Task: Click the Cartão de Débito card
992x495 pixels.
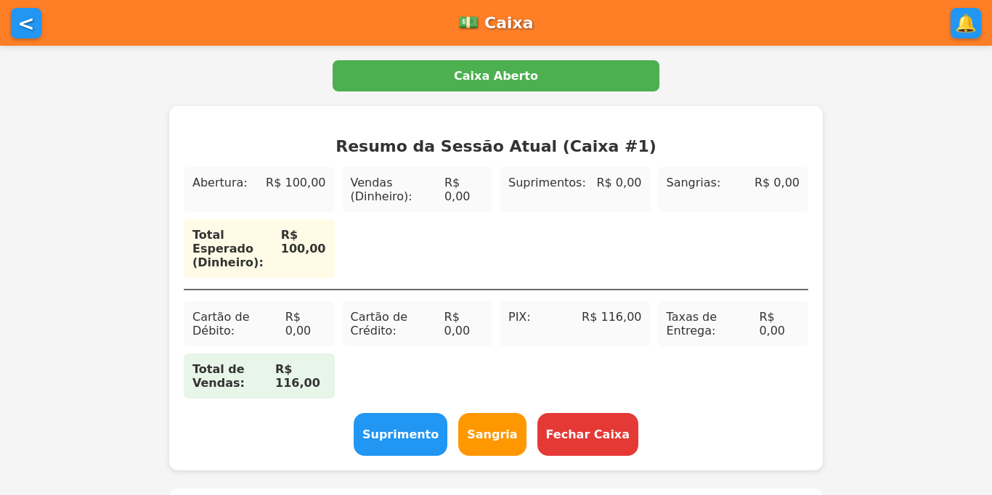Action: click(259, 323)
